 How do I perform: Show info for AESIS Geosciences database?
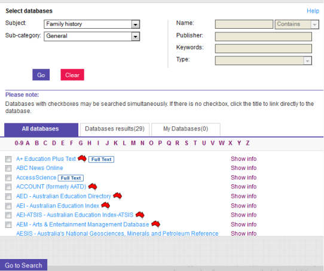tap(244, 233)
